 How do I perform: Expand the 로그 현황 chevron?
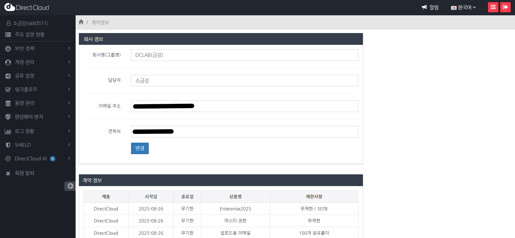69,131
